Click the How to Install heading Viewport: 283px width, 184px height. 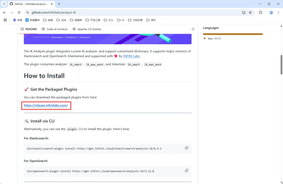coord(44,76)
